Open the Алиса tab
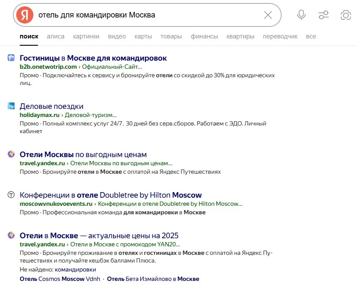Screen dimensions: 357x292 56,36
